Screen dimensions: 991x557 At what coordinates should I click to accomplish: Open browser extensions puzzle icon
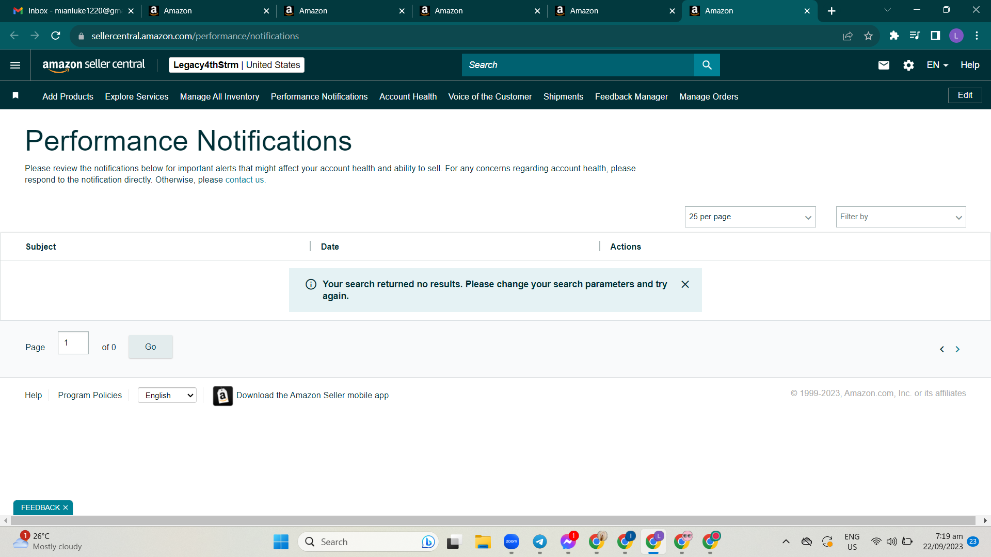pos(894,36)
